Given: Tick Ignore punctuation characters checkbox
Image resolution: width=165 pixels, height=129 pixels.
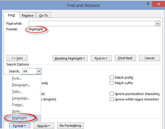Looking at the screenshot, I should (112, 94).
